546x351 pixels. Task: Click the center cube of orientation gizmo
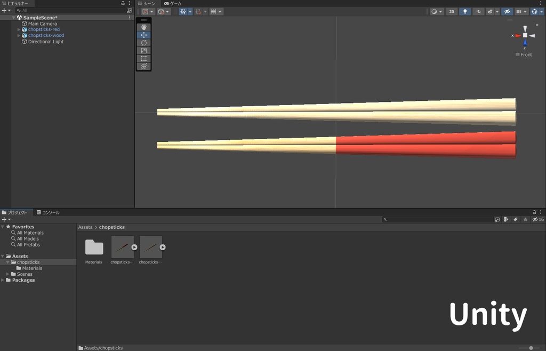pyautogui.click(x=525, y=35)
